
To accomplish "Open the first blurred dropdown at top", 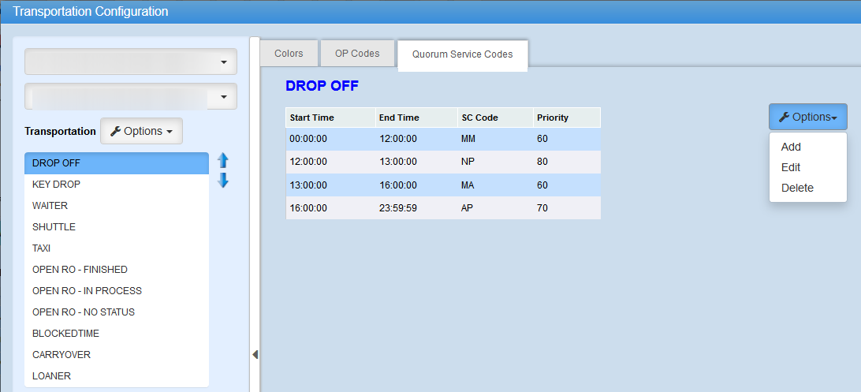I will click(131, 62).
